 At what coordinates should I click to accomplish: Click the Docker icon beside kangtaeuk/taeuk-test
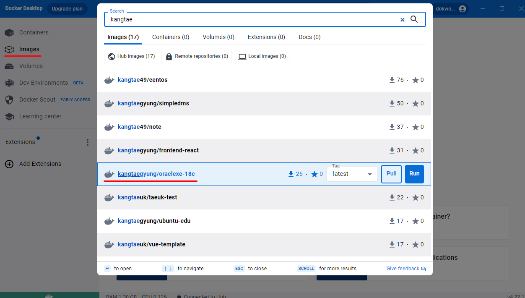pyautogui.click(x=109, y=198)
